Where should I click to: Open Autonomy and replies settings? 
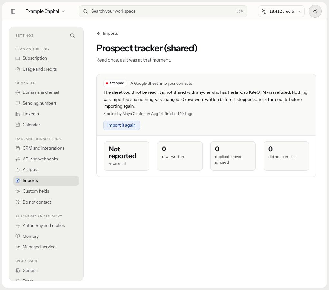46,226
